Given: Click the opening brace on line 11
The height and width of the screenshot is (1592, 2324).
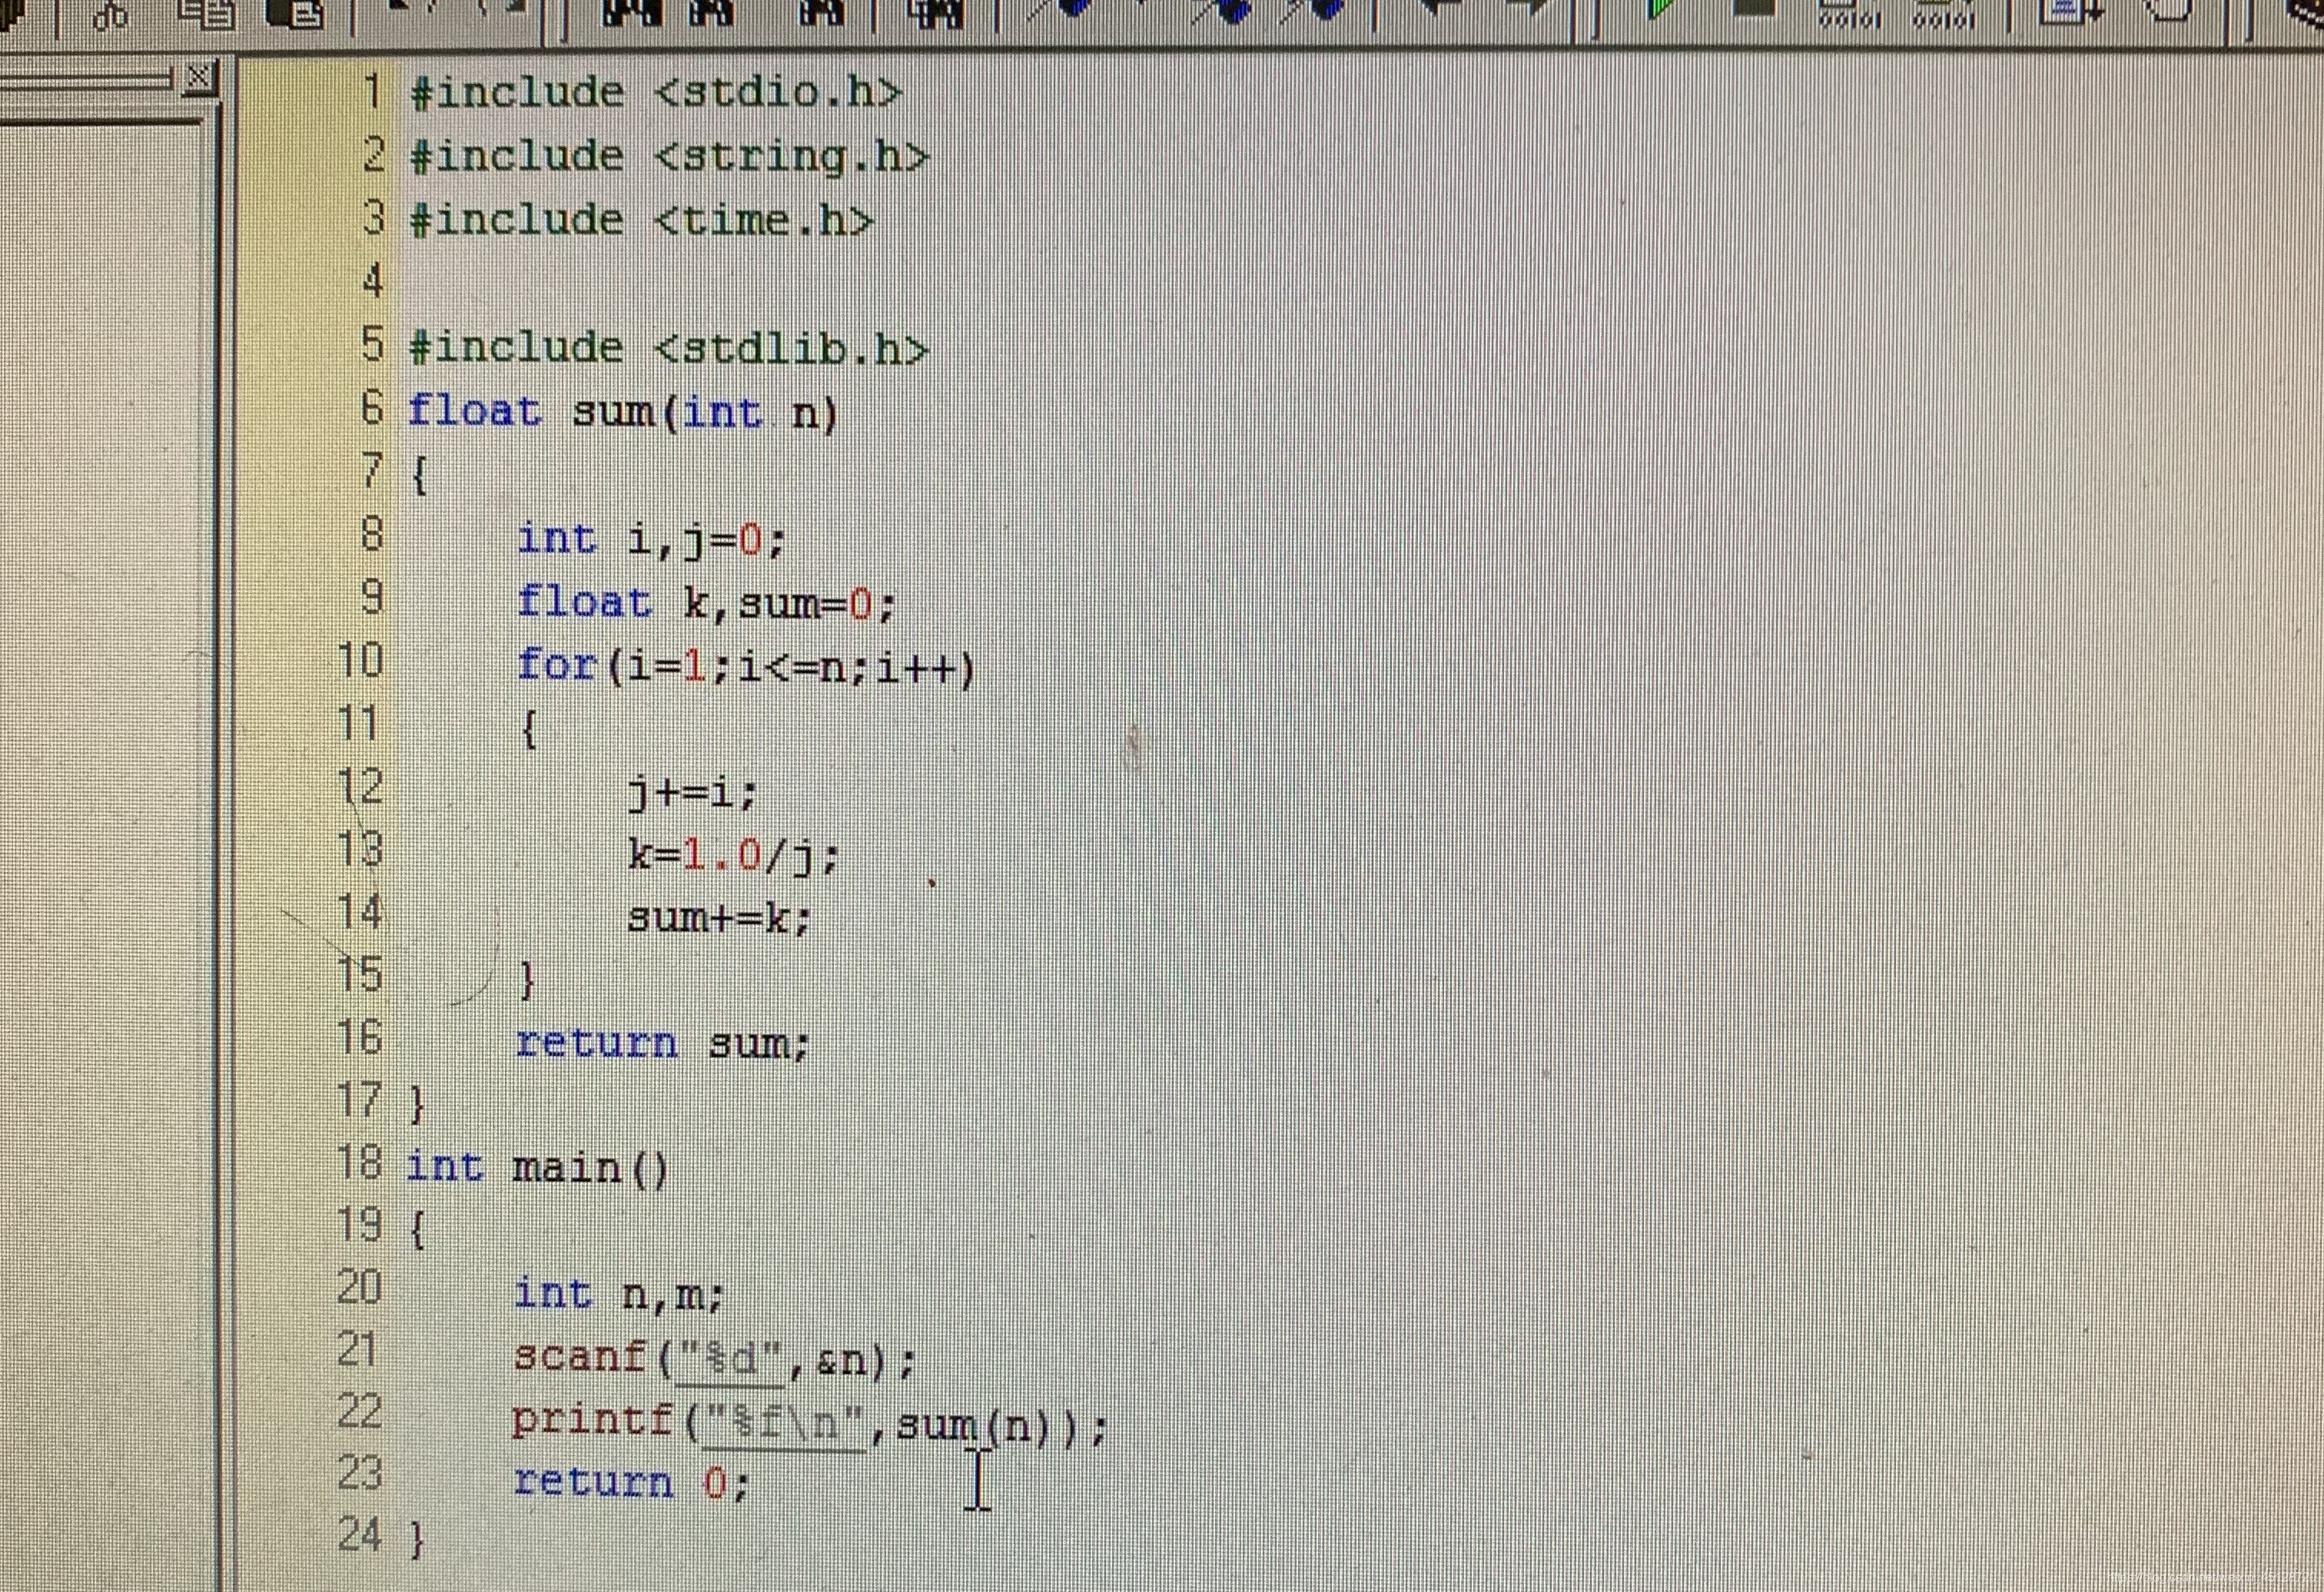Looking at the screenshot, I should [529, 729].
